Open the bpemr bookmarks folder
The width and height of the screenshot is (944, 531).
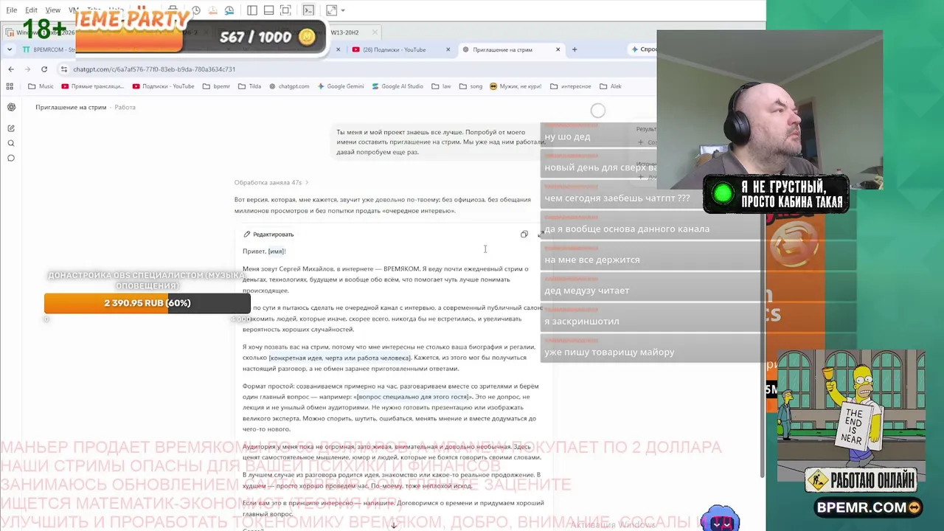(x=216, y=86)
